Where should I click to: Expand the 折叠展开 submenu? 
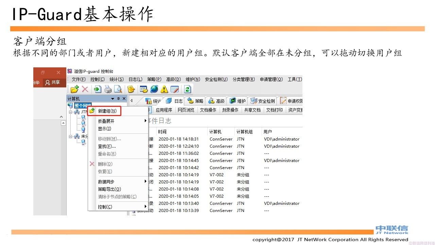coord(118,121)
